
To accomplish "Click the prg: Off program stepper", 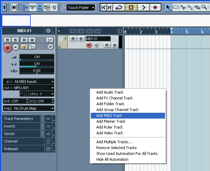I will pos(53,101).
